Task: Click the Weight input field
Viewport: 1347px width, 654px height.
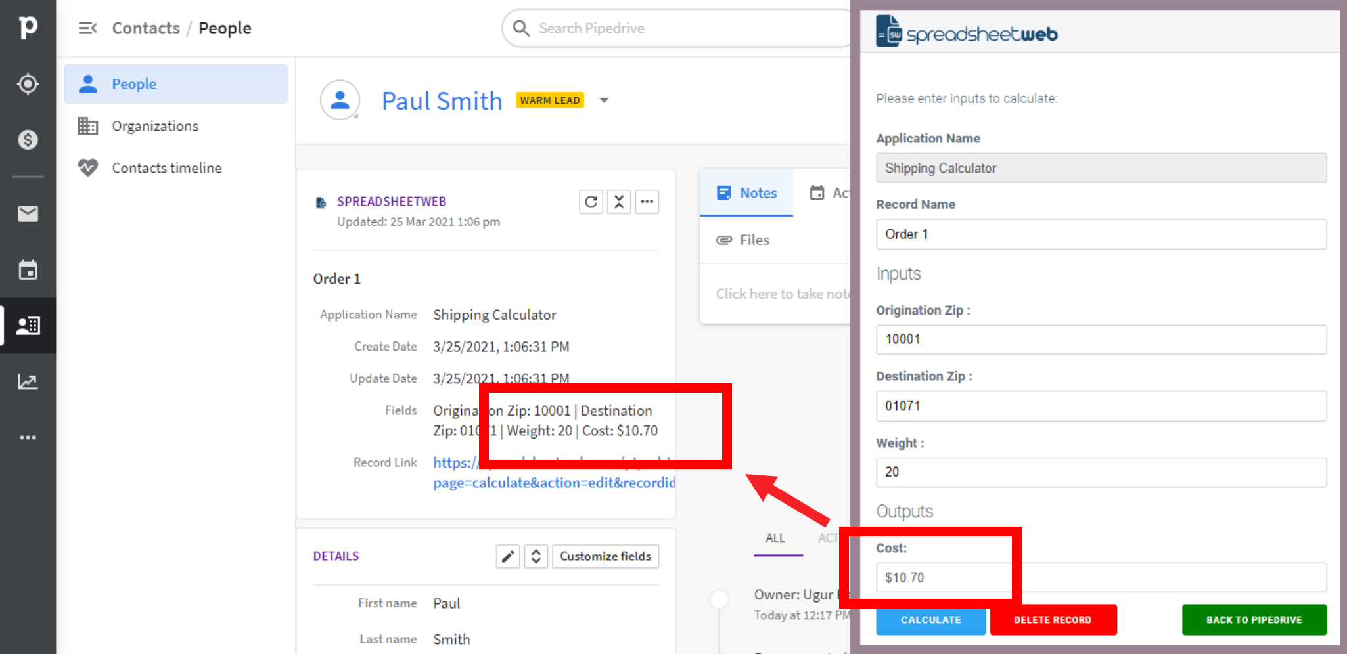Action: pyautogui.click(x=1101, y=472)
